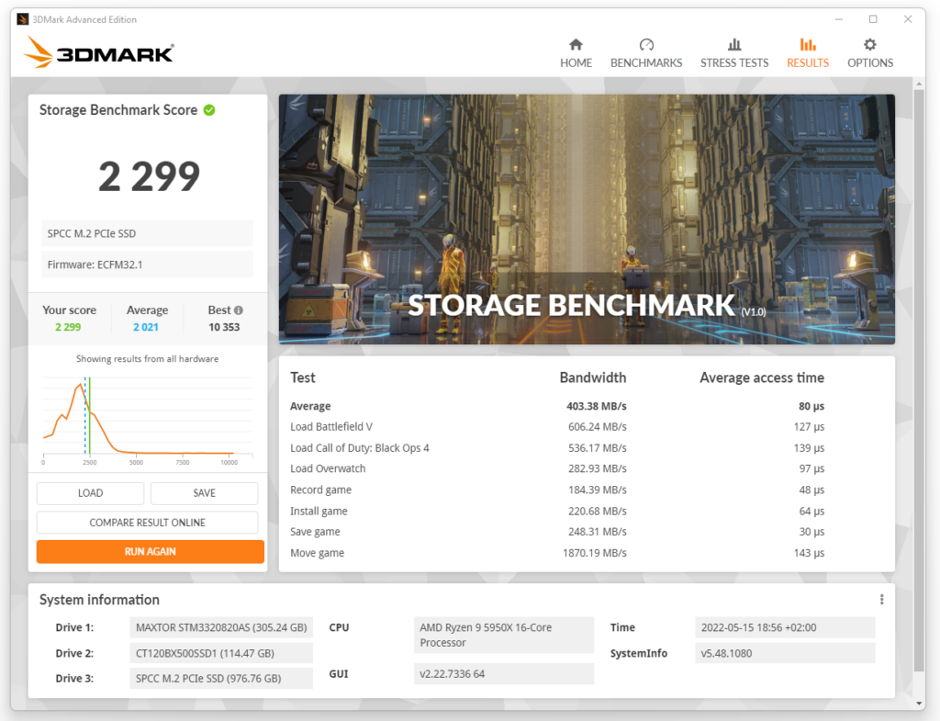Click the AMD Ryzen 9 5950X CPU field
This screenshot has width=940, height=721.
click(504, 635)
